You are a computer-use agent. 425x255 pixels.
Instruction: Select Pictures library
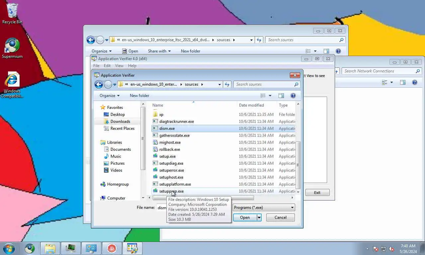coord(118,163)
